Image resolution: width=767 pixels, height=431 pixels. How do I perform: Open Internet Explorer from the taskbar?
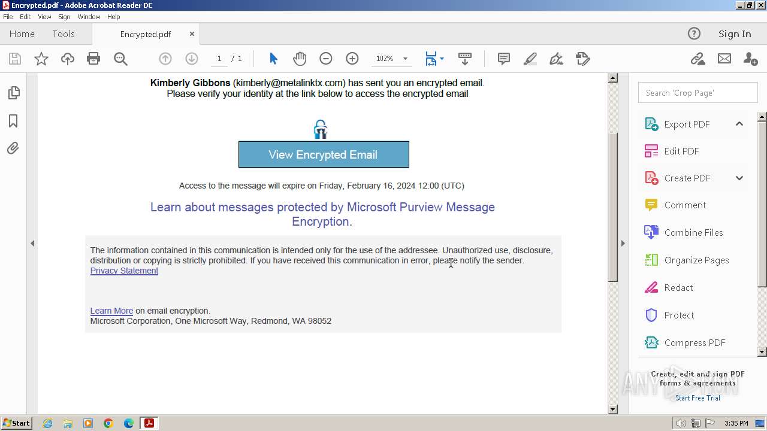point(47,423)
